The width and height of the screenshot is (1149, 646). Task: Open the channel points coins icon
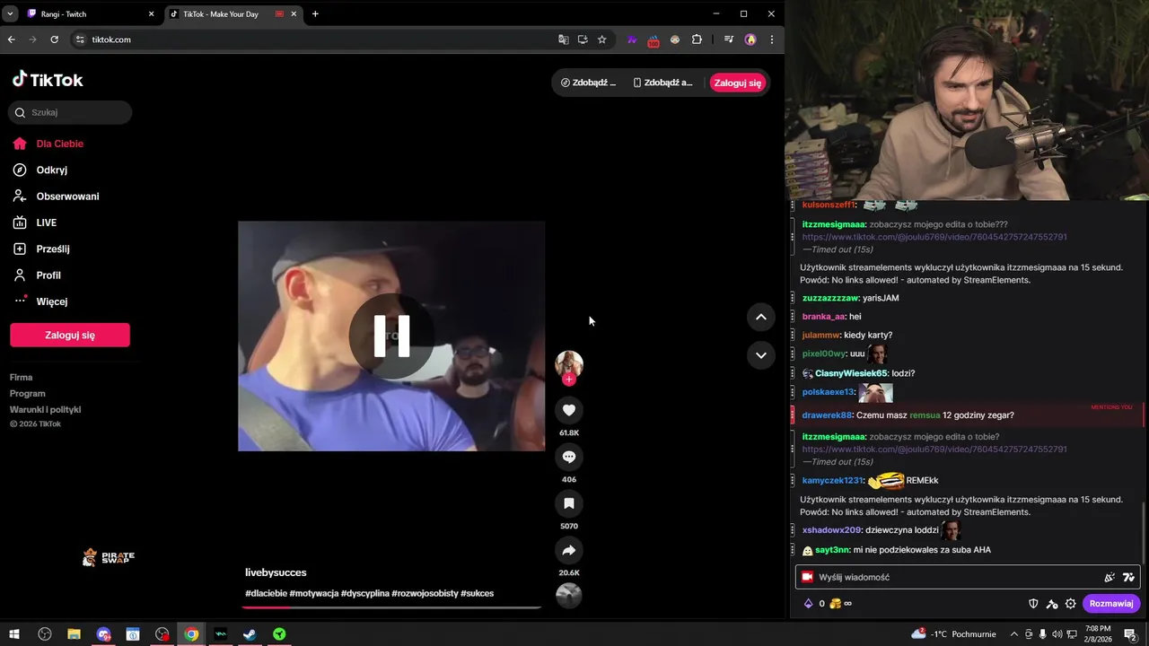point(835,604)
